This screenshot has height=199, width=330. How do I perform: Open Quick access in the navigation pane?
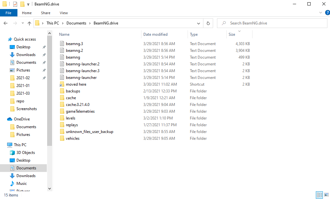coord(25,39)
